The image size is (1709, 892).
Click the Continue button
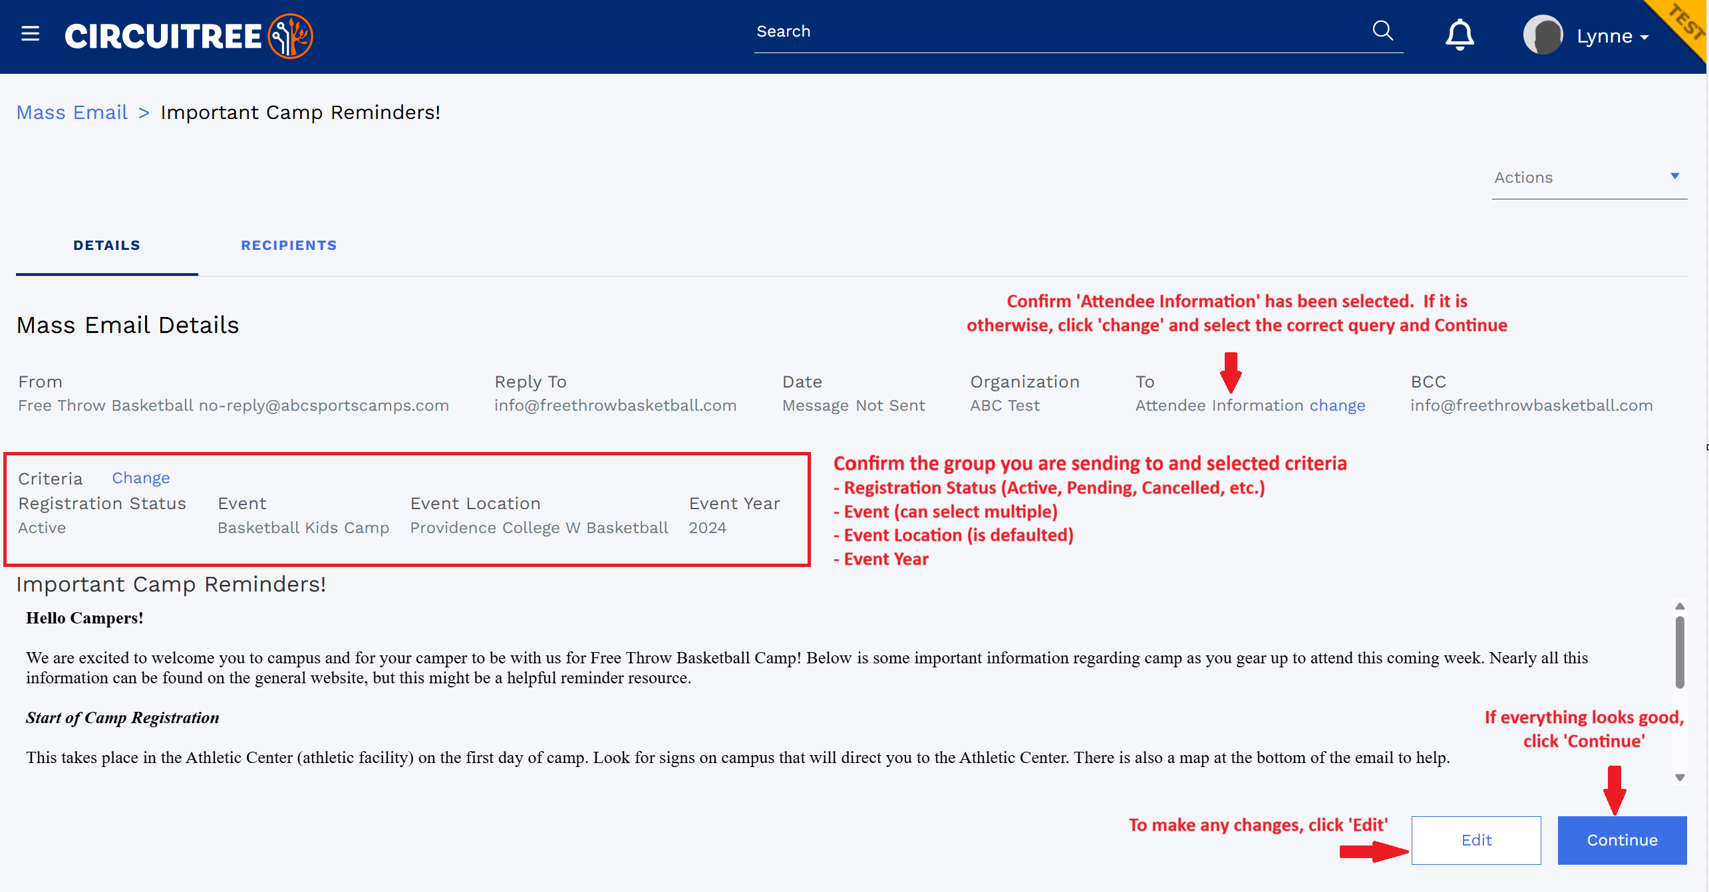pos(1622,840)
